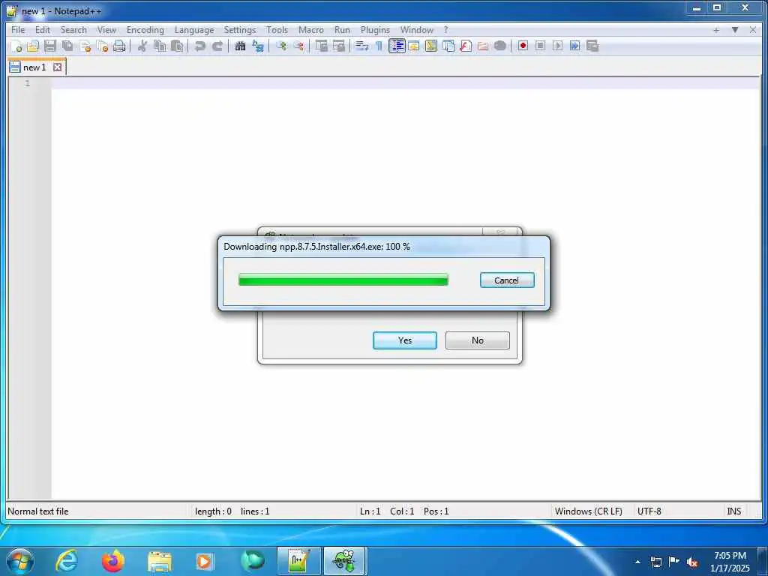Viewport: 768px width, 576px height.
Task: Open the Encoding menu
Action: pyautogui.click(x=145, y=30)
